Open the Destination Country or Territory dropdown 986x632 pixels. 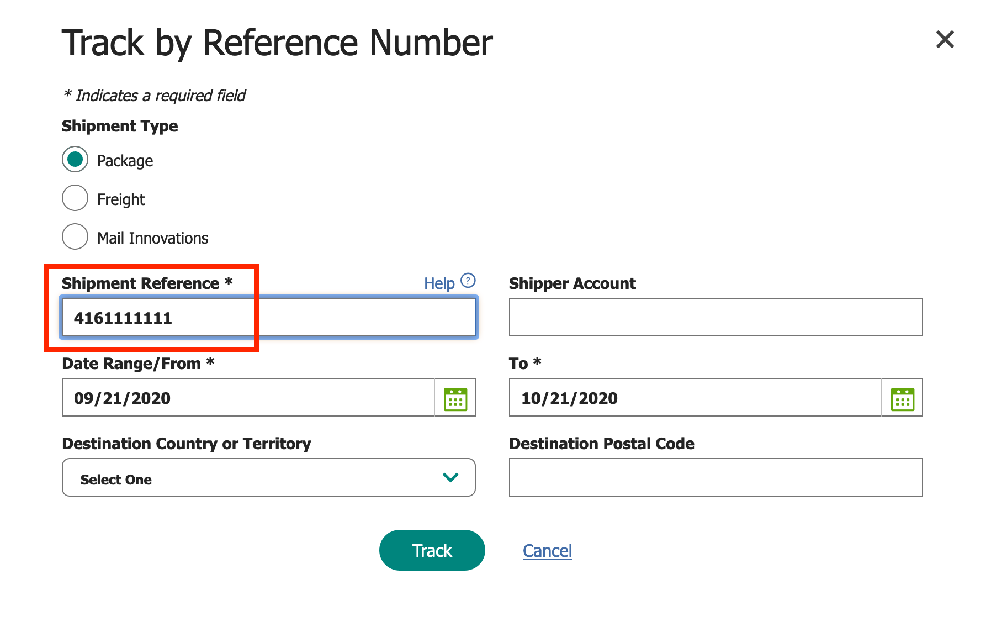point(268,478)
